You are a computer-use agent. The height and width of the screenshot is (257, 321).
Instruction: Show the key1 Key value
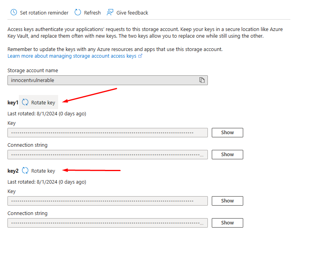[227, 133]
